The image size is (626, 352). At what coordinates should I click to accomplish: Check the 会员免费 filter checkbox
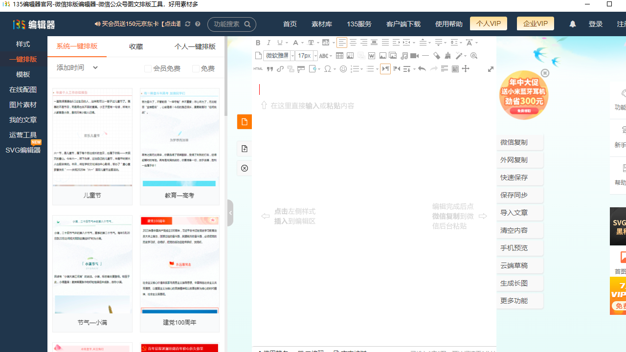tap(148, 68)
